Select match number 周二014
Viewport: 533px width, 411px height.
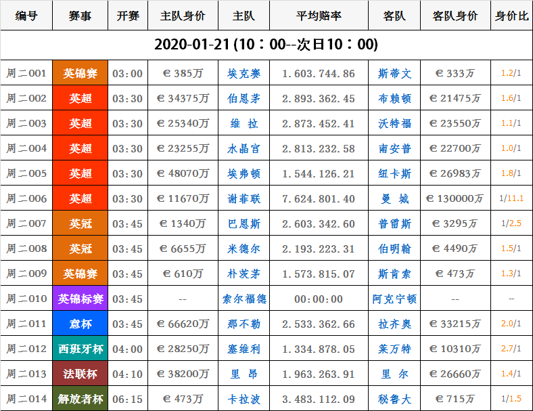point(26,399)
